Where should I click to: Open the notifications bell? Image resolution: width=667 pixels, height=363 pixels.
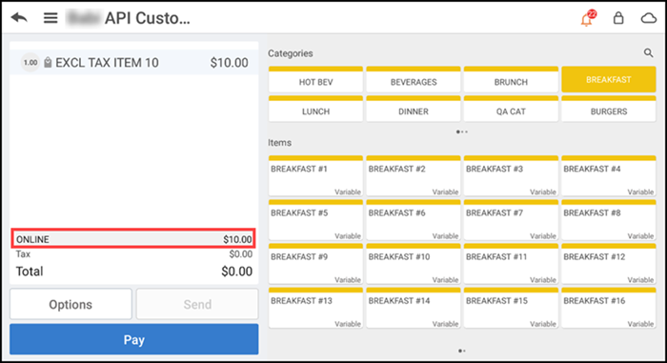click(x=588, y=18)
